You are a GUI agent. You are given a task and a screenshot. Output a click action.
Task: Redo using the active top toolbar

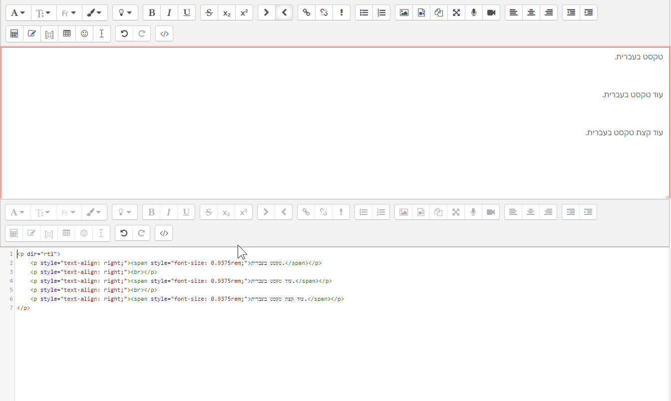click(x=142, y=33)
